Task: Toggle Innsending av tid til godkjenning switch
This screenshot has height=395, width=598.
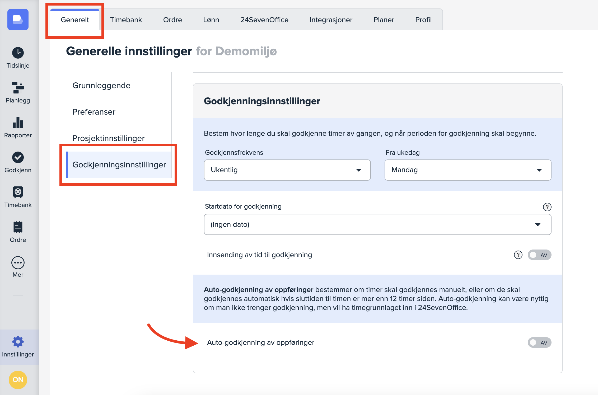Action: click(539, 255)
